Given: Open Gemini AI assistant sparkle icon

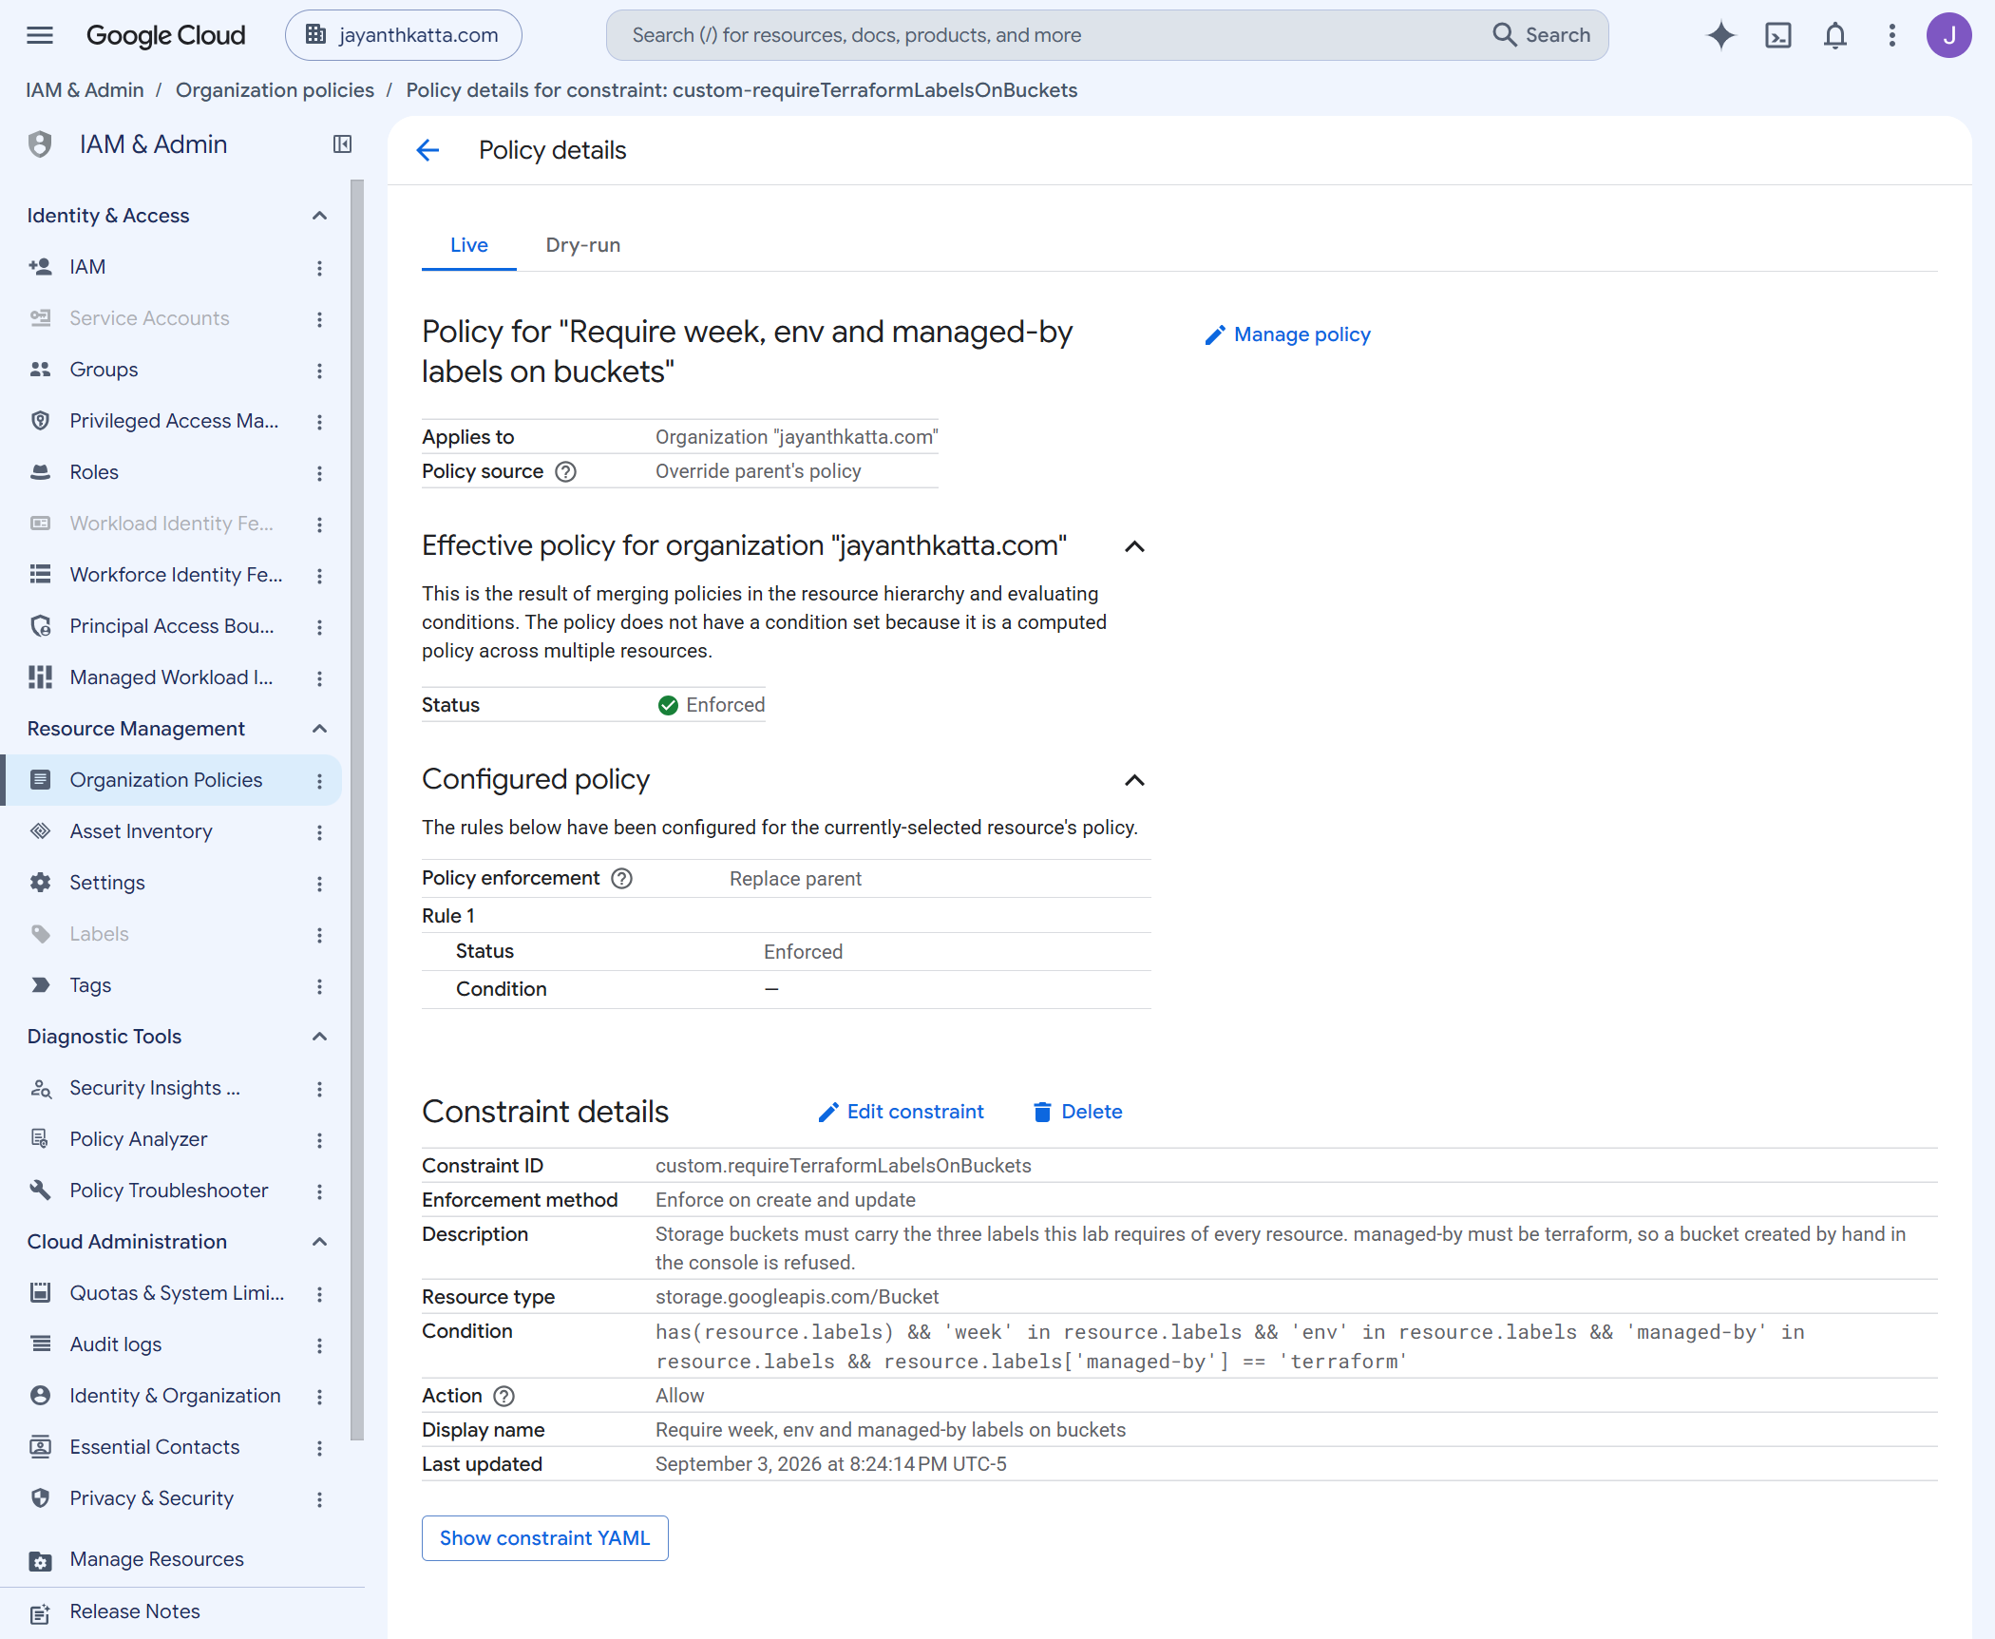Looking at the screenshot, I should pos(1720,35).
